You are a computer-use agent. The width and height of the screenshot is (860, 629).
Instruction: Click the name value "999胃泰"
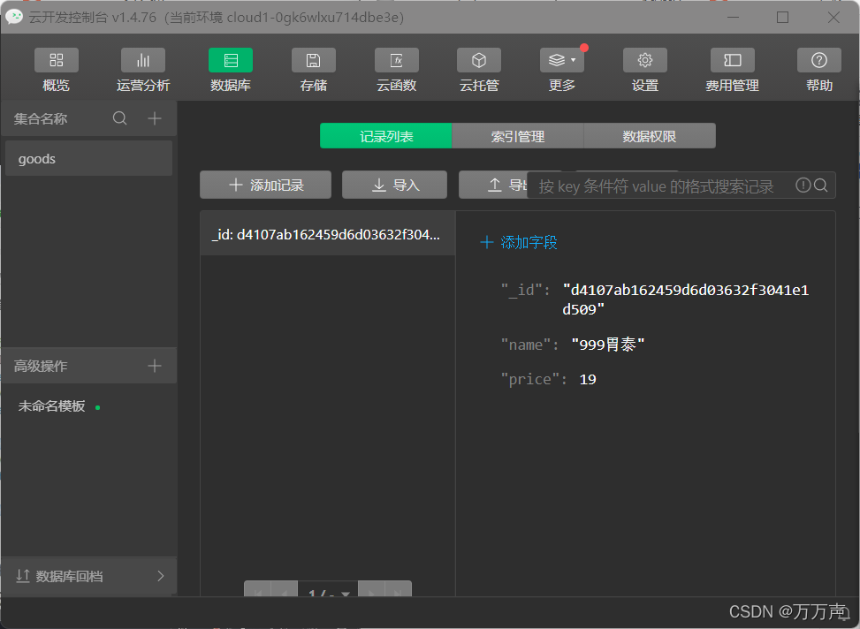click(608, 345)
